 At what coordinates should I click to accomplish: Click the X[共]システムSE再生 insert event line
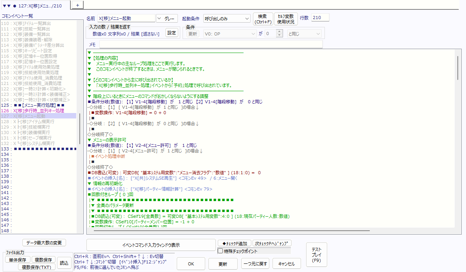(163, 178)
